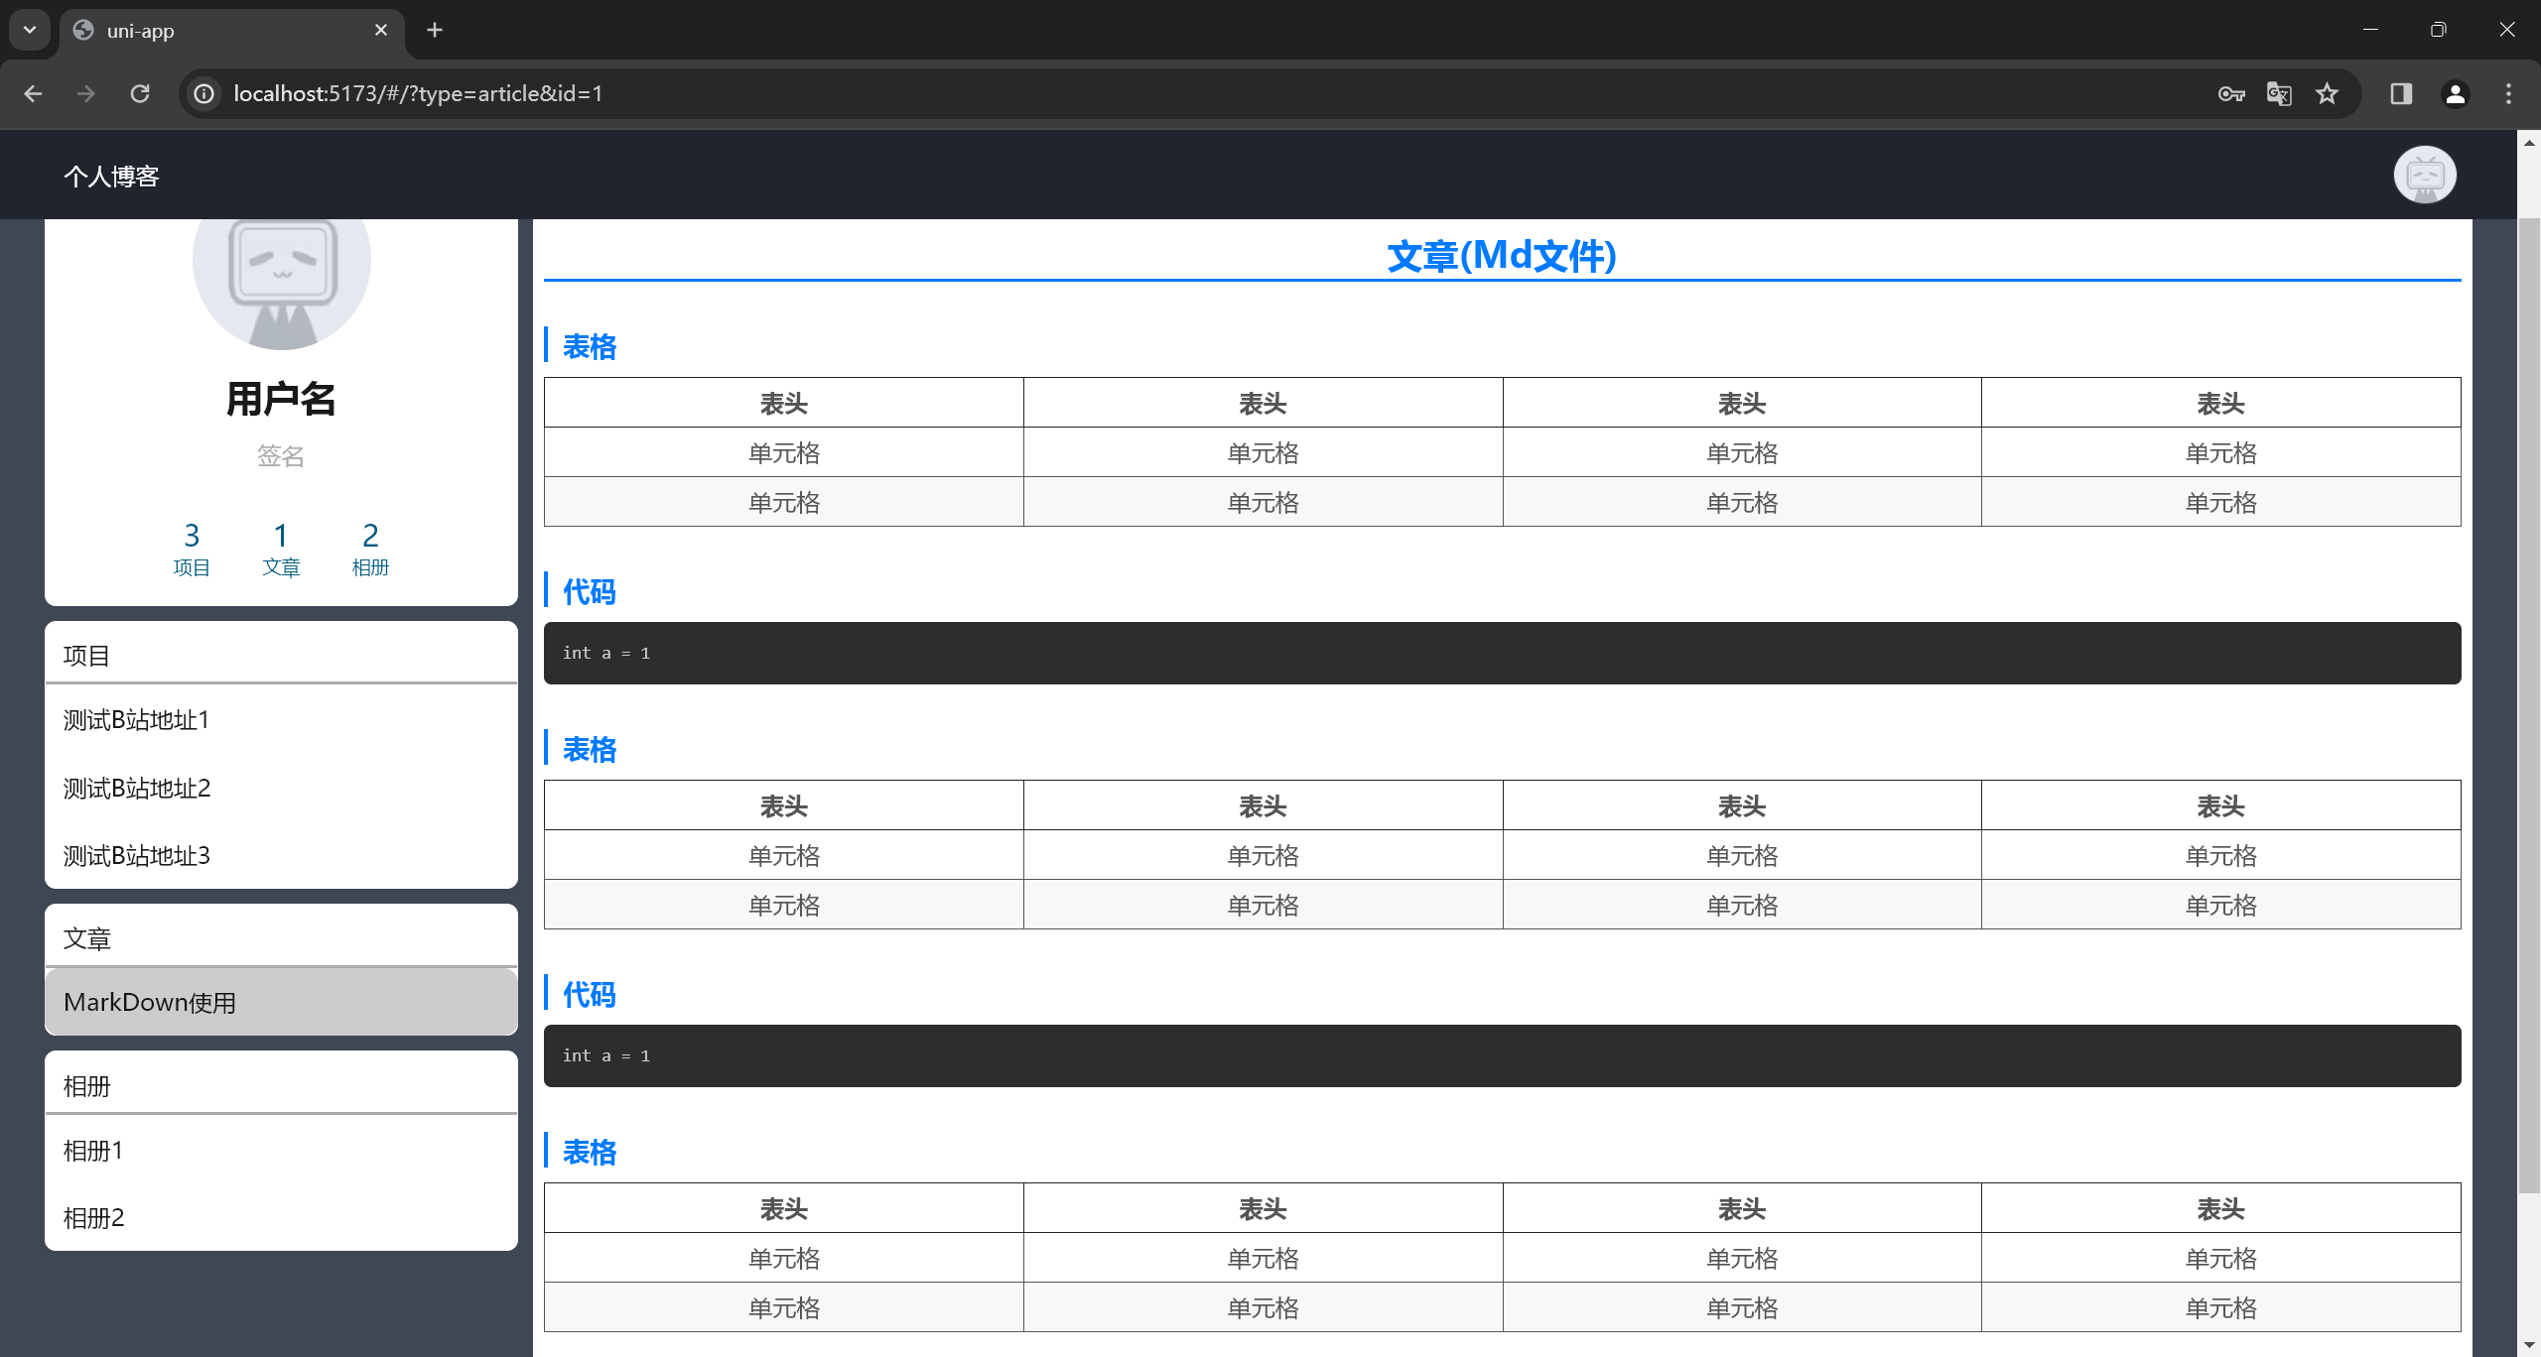Close the uni-app tab

[381, 30]
